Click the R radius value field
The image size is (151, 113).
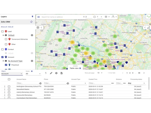[89, 17]
